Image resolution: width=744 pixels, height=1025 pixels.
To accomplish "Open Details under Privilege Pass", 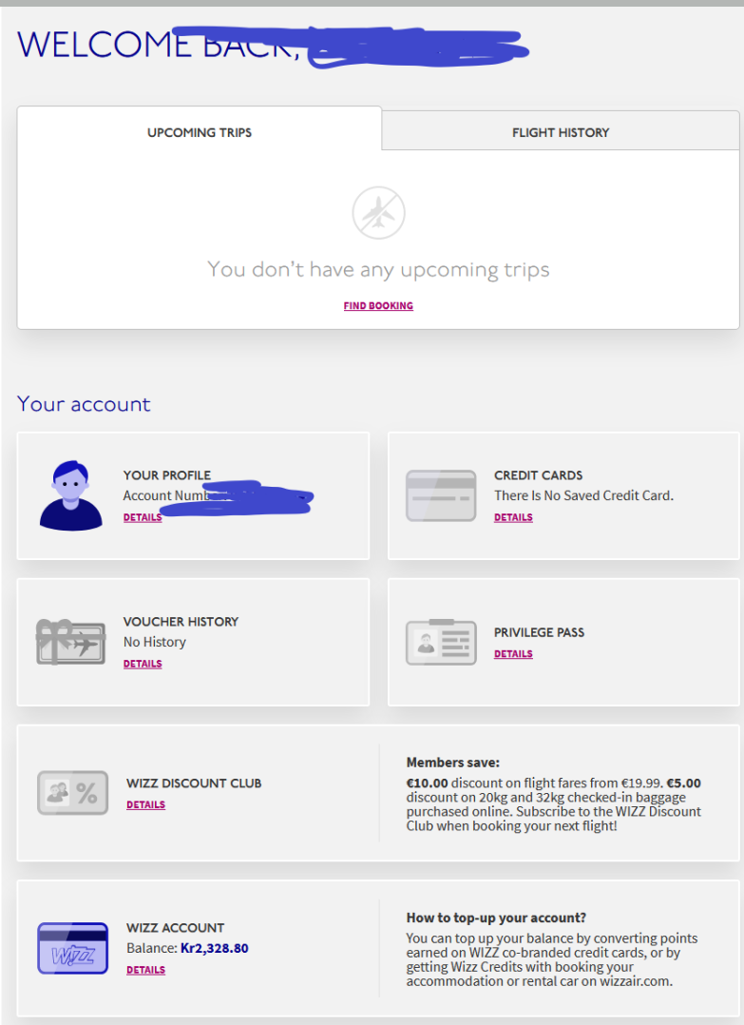I will [x=513, y=654].
